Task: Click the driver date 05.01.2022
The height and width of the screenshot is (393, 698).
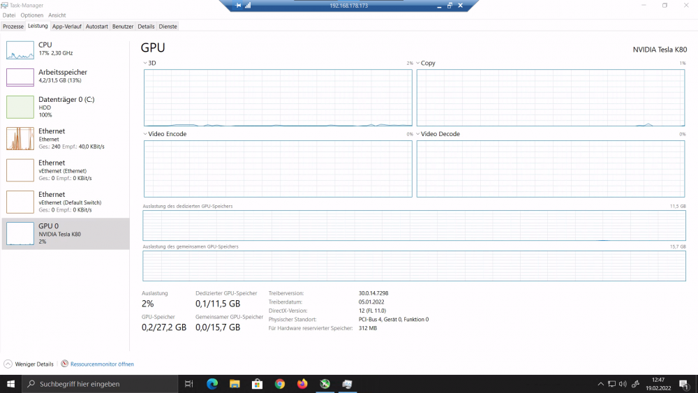Action: click(x=371, y=302)
